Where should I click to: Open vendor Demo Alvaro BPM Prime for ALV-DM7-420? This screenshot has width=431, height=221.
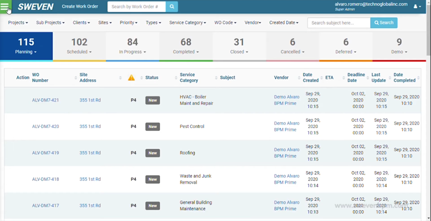[x=287, y=126]
